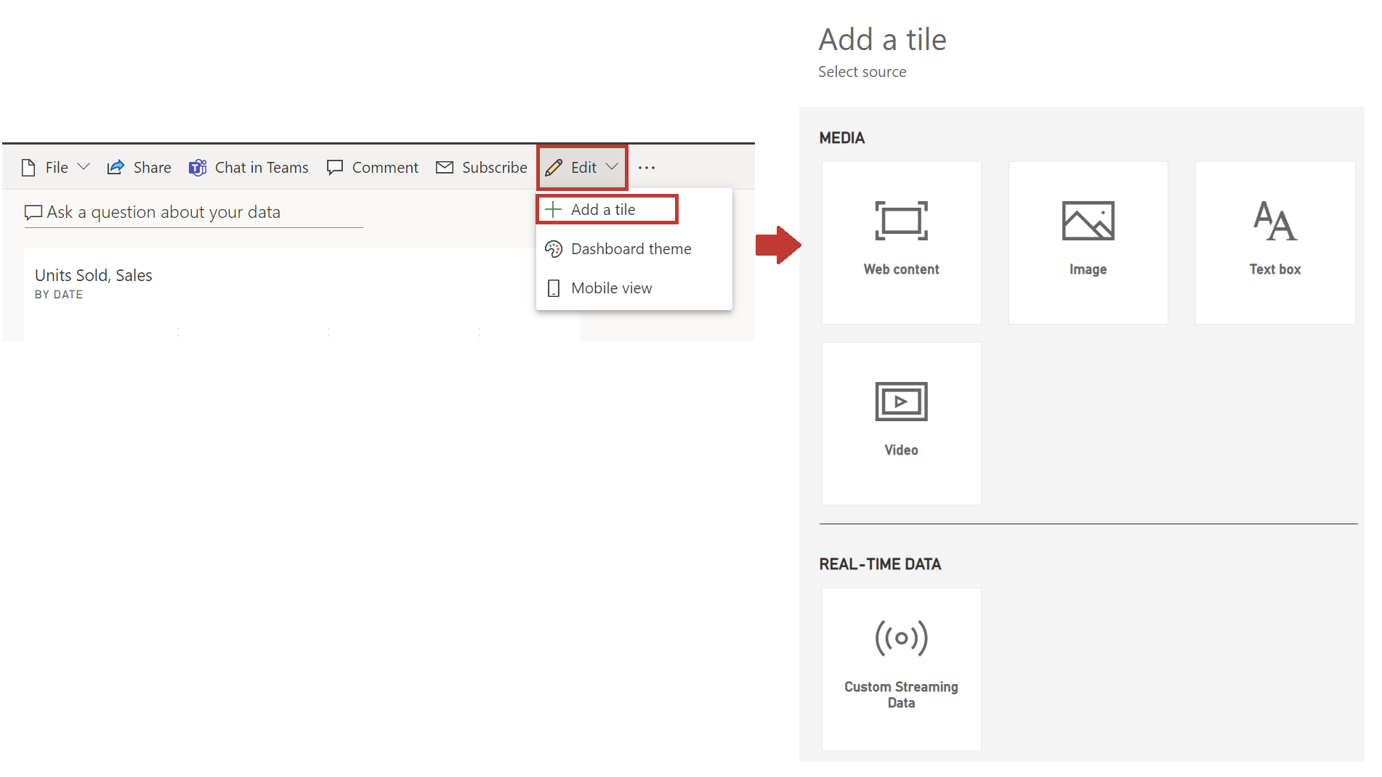The height and width of the screenshot is (777, 1382).
Task: Click the Mobile view phone icon
Action: (x=554, y=288)
